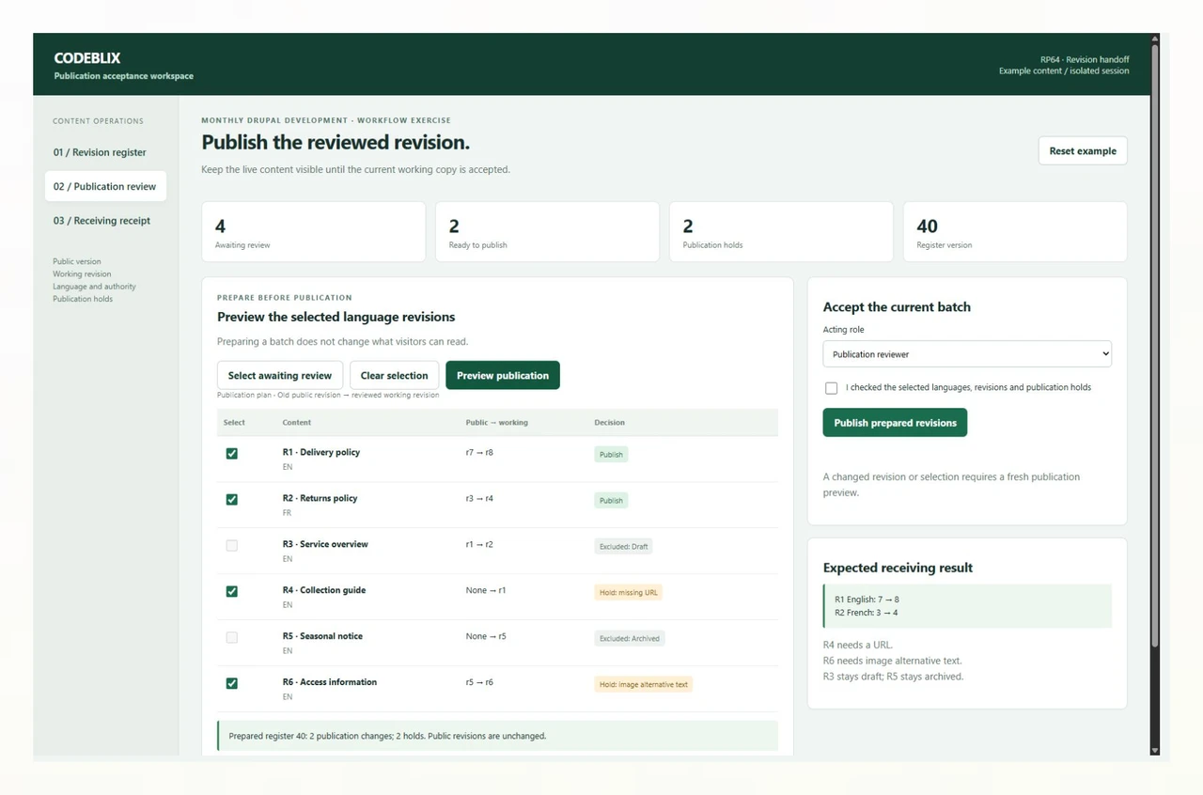Toggle the R4 Collection guide checkbox
Viewport: 1203px width, 795px height.
[x=232, y=592]
